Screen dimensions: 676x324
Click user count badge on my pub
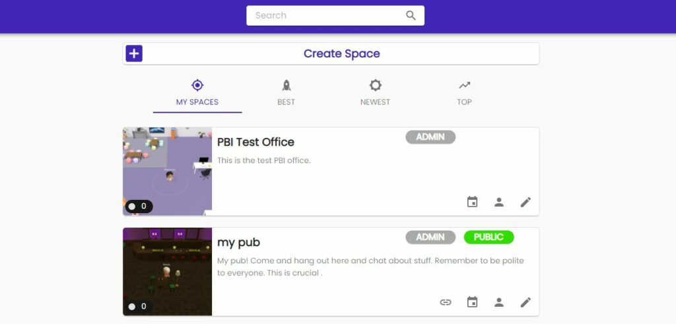point(139,306)
